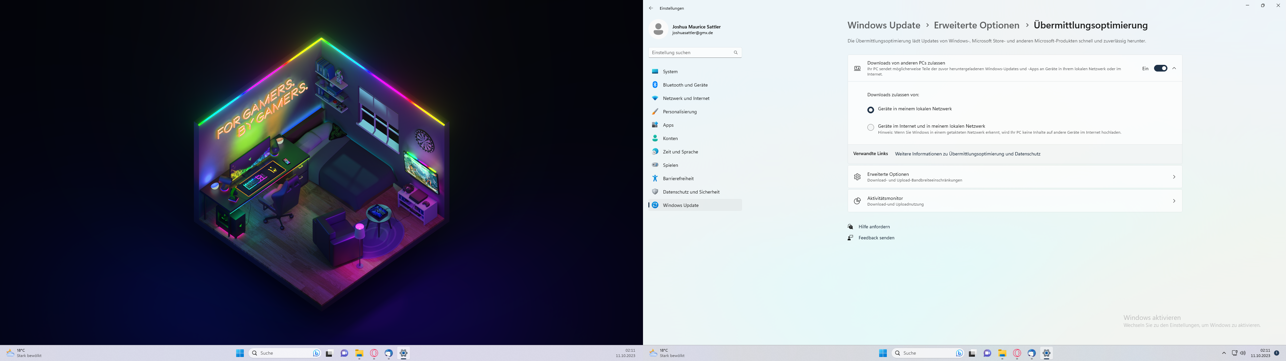Open clock and date on Settings monitor taskbar
This screenshot has width=1286, height=361.
point(1260,353)
